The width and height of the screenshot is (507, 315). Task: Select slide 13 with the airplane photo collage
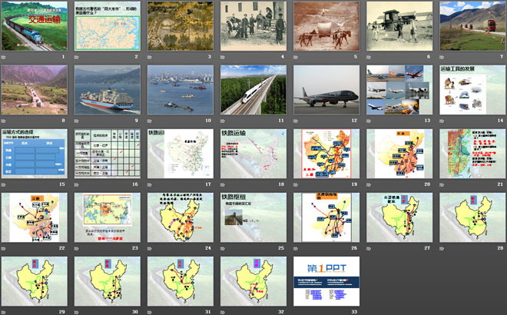click(x=399, y=90)
